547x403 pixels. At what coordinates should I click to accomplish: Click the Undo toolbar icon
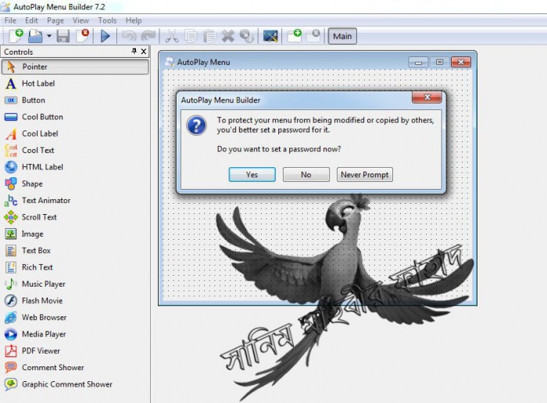(x=129, y=36)
